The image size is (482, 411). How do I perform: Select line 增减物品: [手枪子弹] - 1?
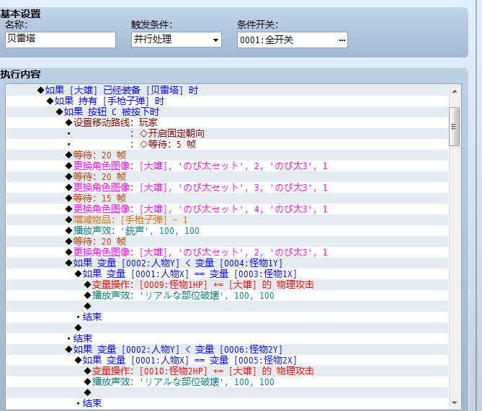point(227,220)
